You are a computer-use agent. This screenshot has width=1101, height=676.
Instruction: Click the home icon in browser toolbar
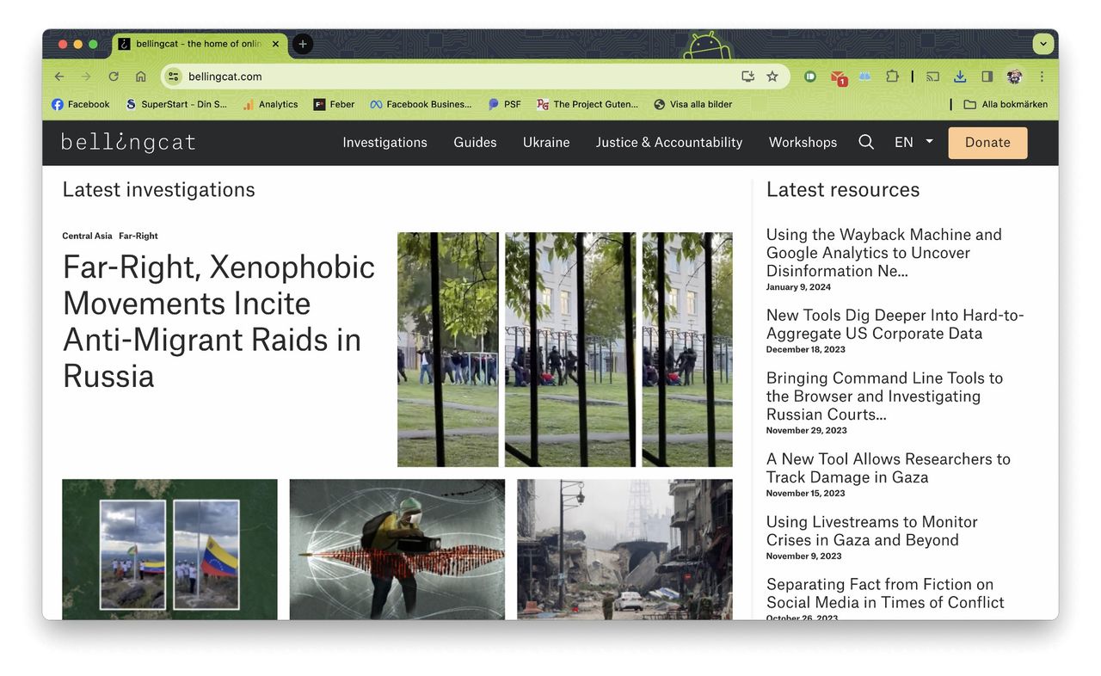click(x=141, y=77)
